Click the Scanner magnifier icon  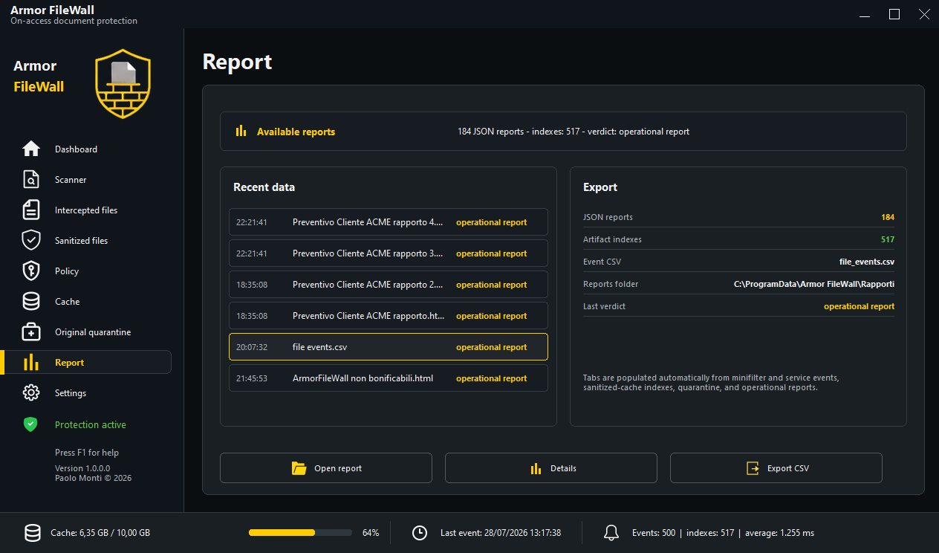pyautogui.click(x=31, y=179)
